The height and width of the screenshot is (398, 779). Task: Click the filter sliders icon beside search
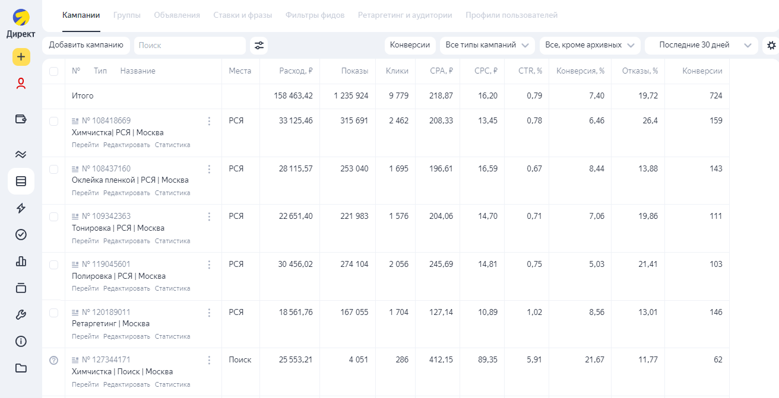tap(259, 45)
